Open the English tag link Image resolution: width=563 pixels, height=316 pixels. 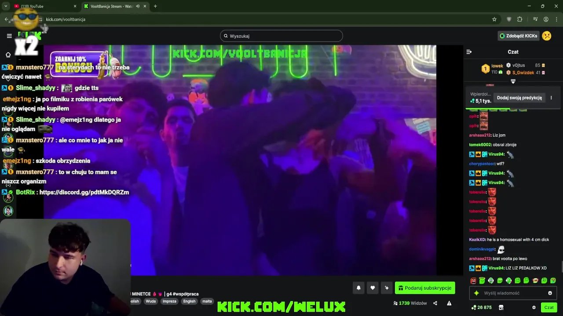point(190,302)
